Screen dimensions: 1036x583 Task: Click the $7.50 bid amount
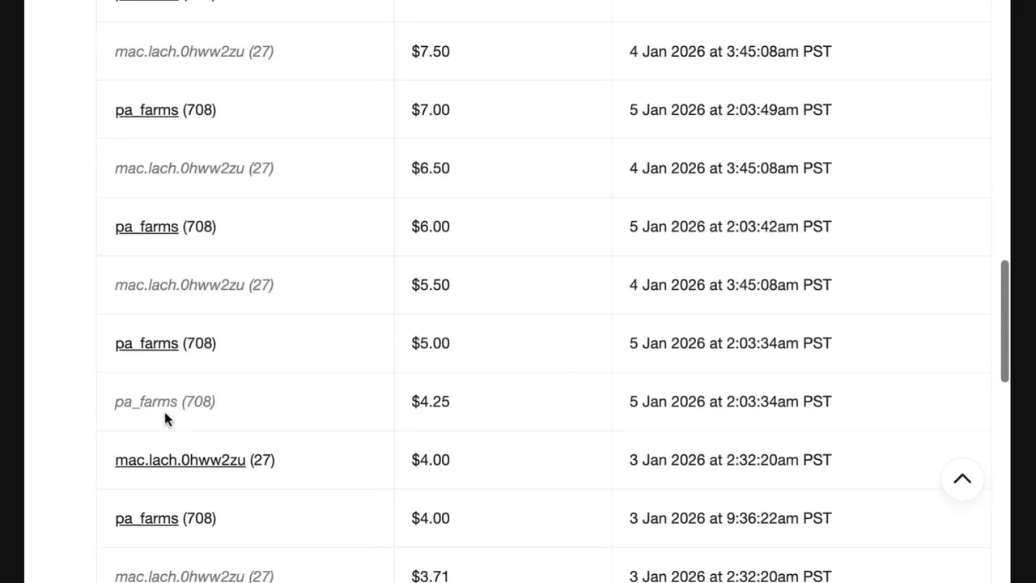(x=431, y=52)
